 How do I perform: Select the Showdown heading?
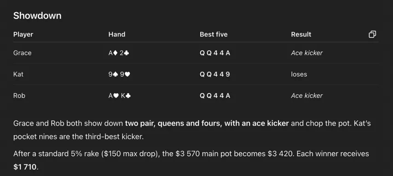[x=37, y=16]
